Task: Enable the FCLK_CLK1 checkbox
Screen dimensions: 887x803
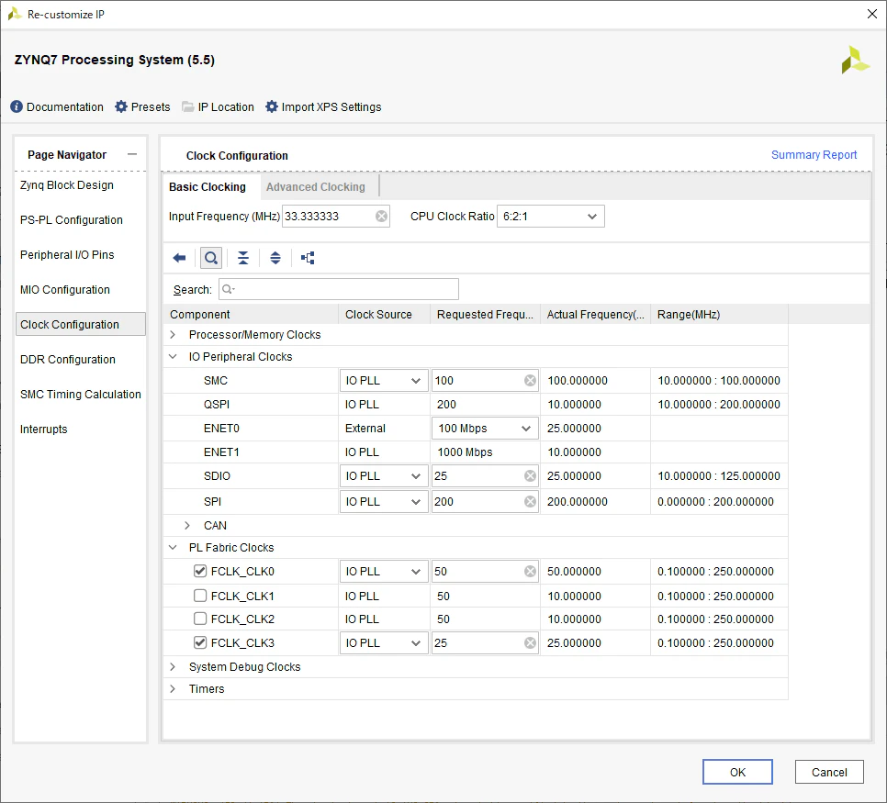Action: 199,596
